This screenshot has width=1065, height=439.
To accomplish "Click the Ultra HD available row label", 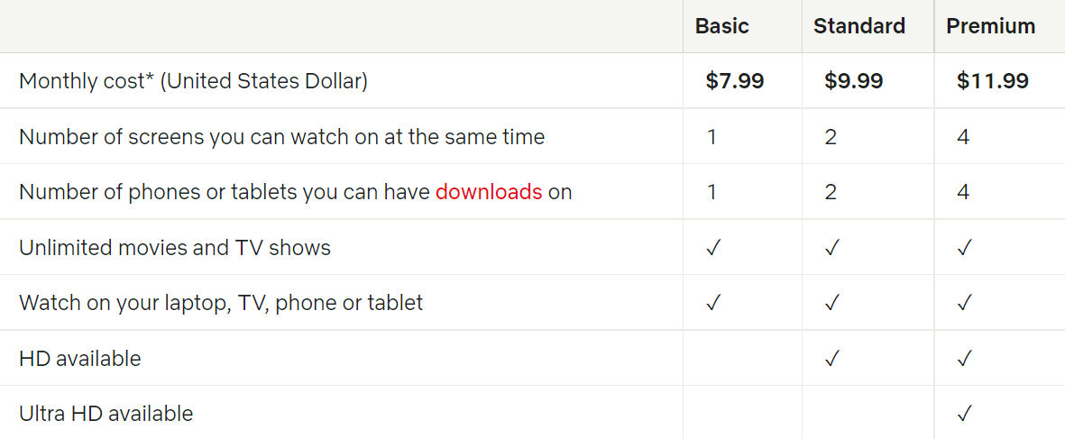I will click(106, 414).
